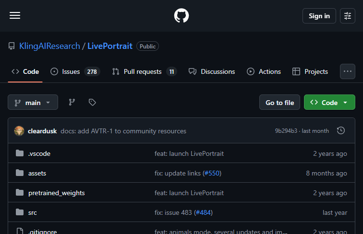Click cleardusk's avatar image
363x234 pixels.
[x=19, y=131]
